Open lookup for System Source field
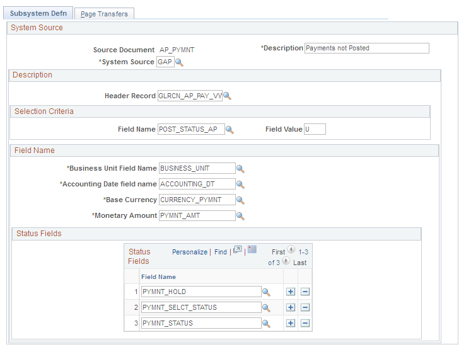 [x=179, y=62]
